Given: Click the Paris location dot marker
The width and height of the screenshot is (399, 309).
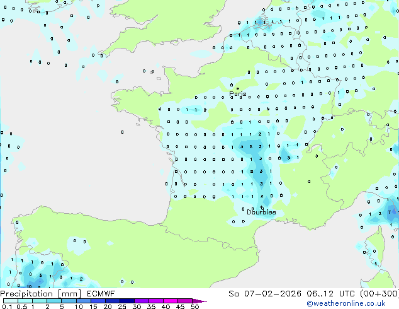Looking at the screenshot, I should pos(238,88).
